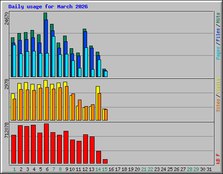Image resolution: width=223 pixels, height=174 pixels.
Task: Click the red KB bar for day 10
Action: click(72, 152)
